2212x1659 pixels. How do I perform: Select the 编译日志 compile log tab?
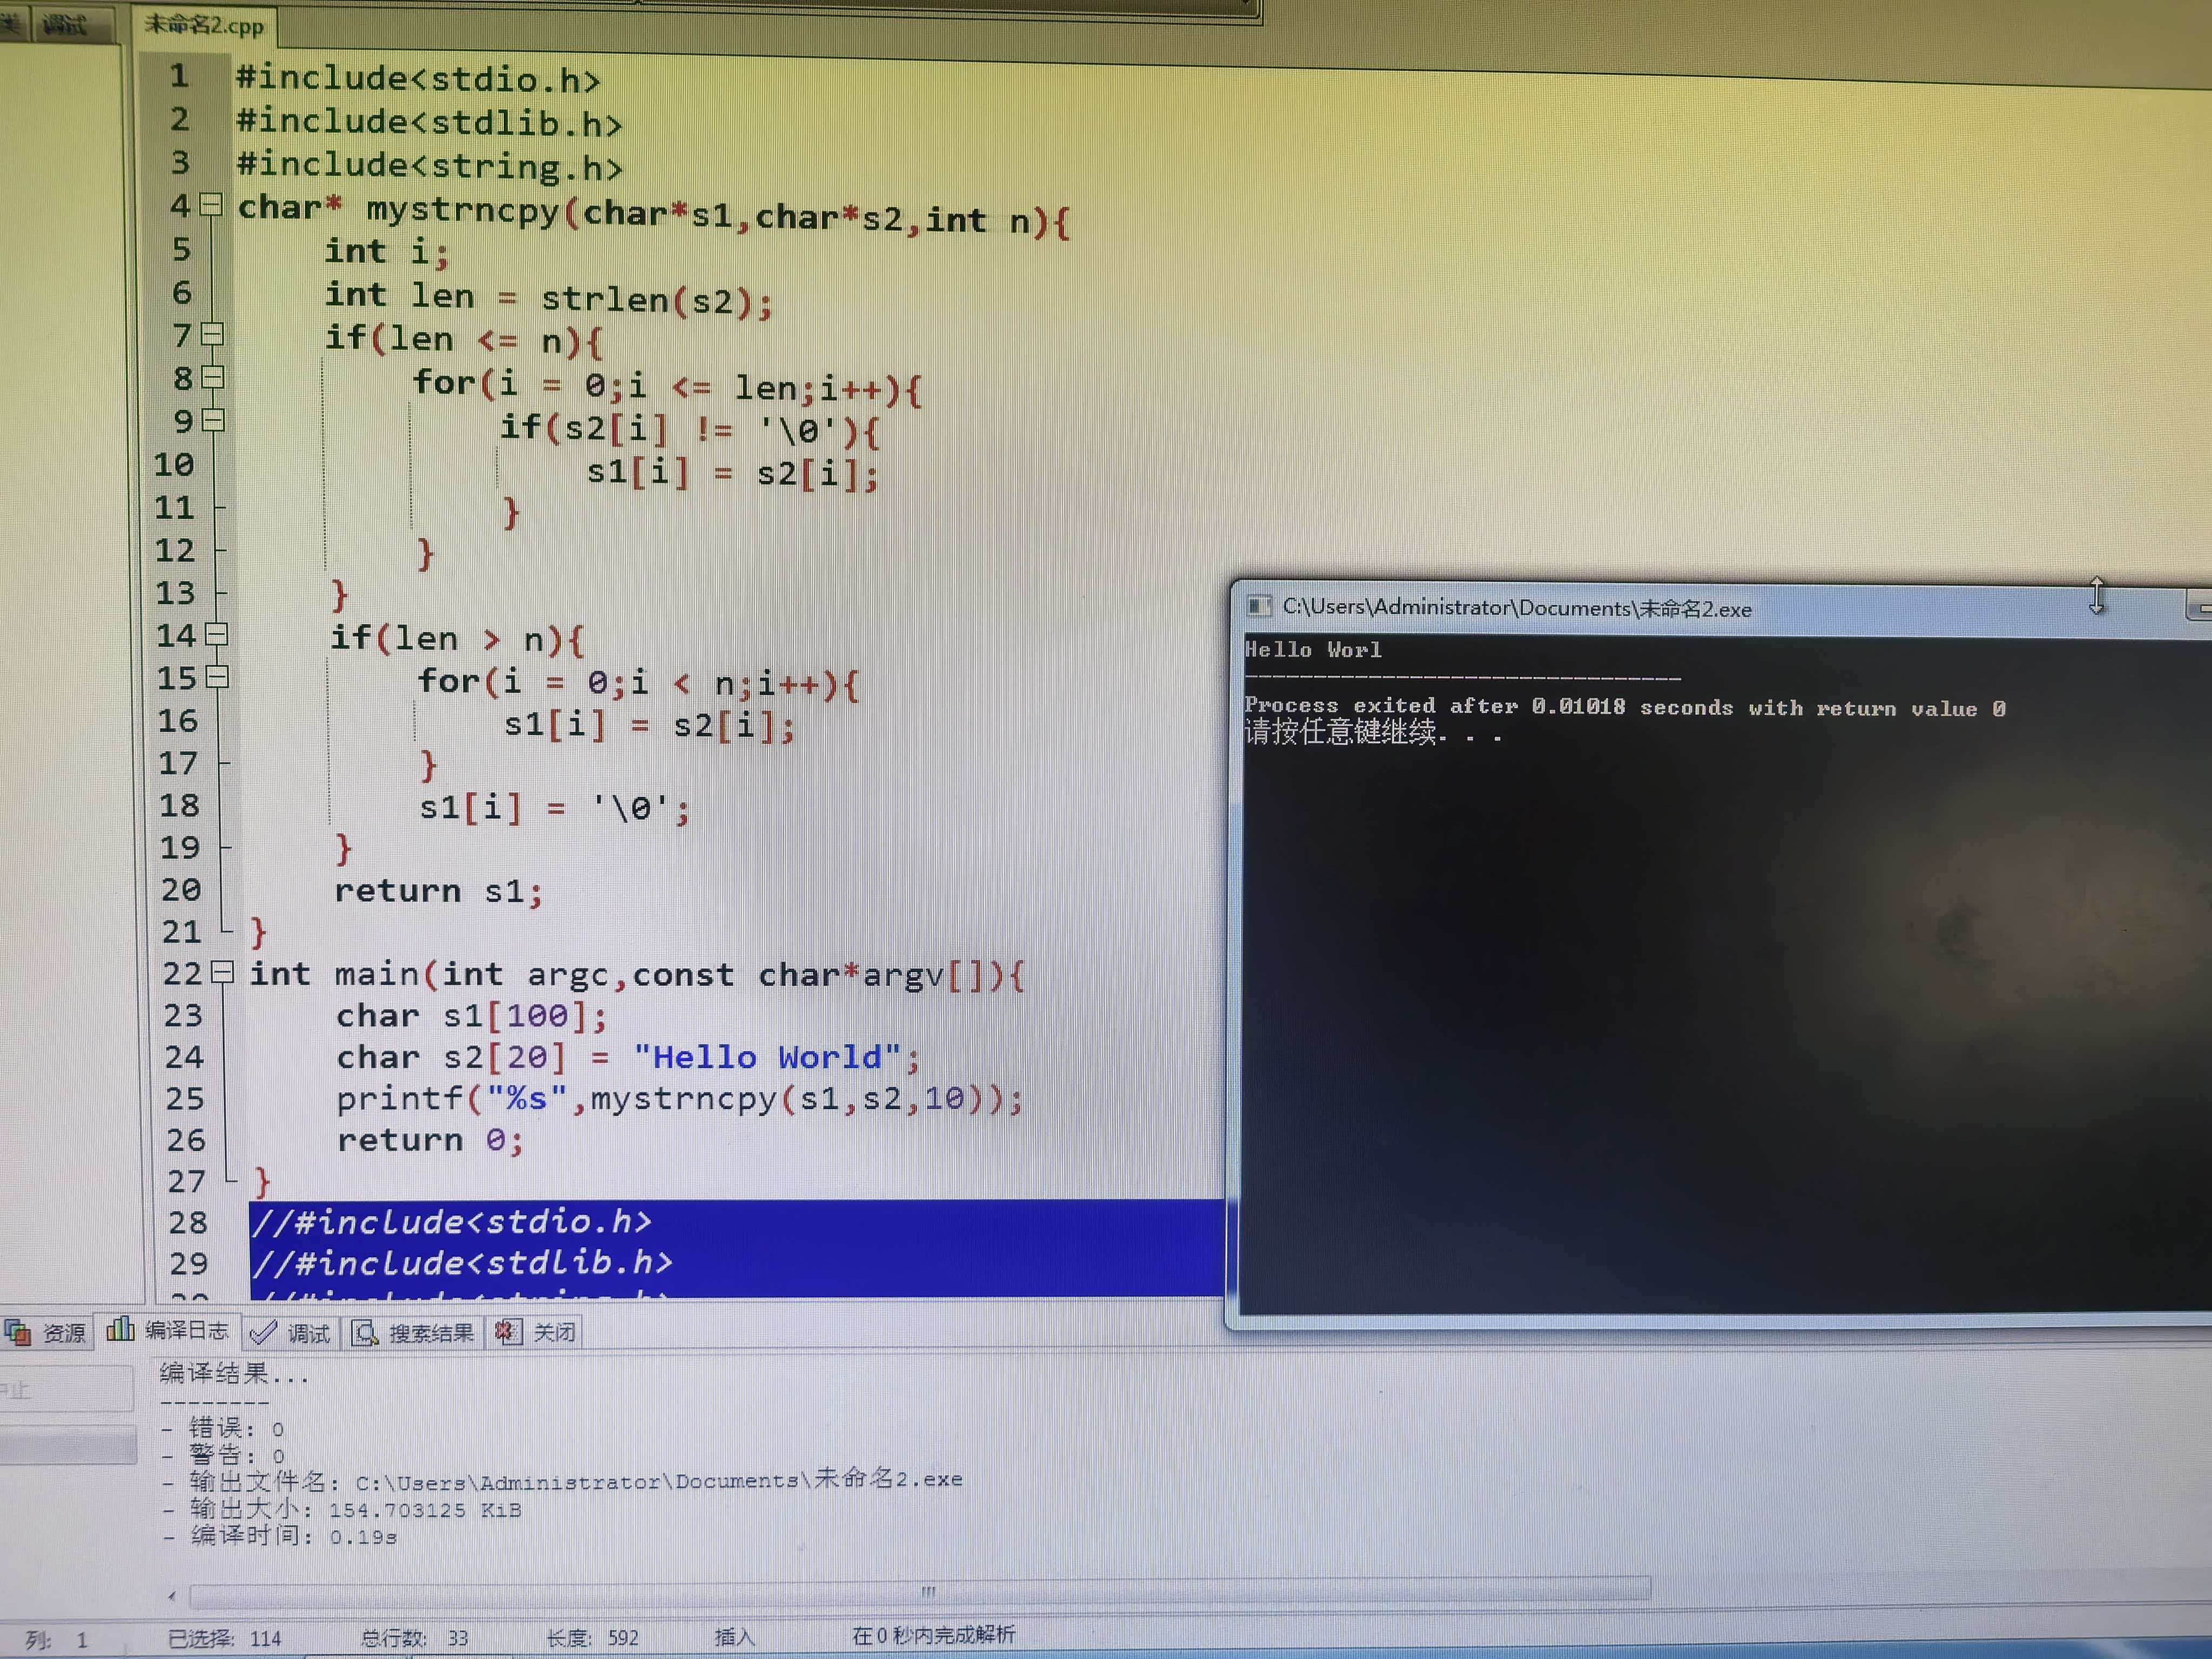[x=186, y=1330]
